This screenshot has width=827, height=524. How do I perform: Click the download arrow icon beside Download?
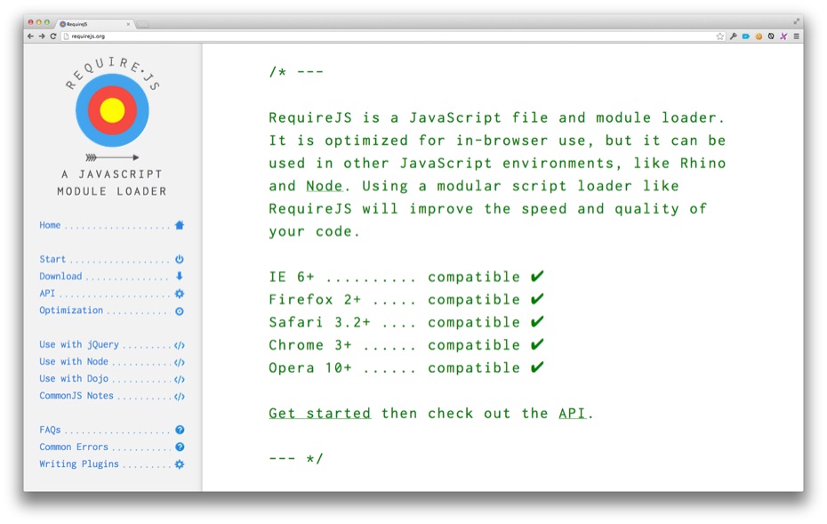point(180,276)
